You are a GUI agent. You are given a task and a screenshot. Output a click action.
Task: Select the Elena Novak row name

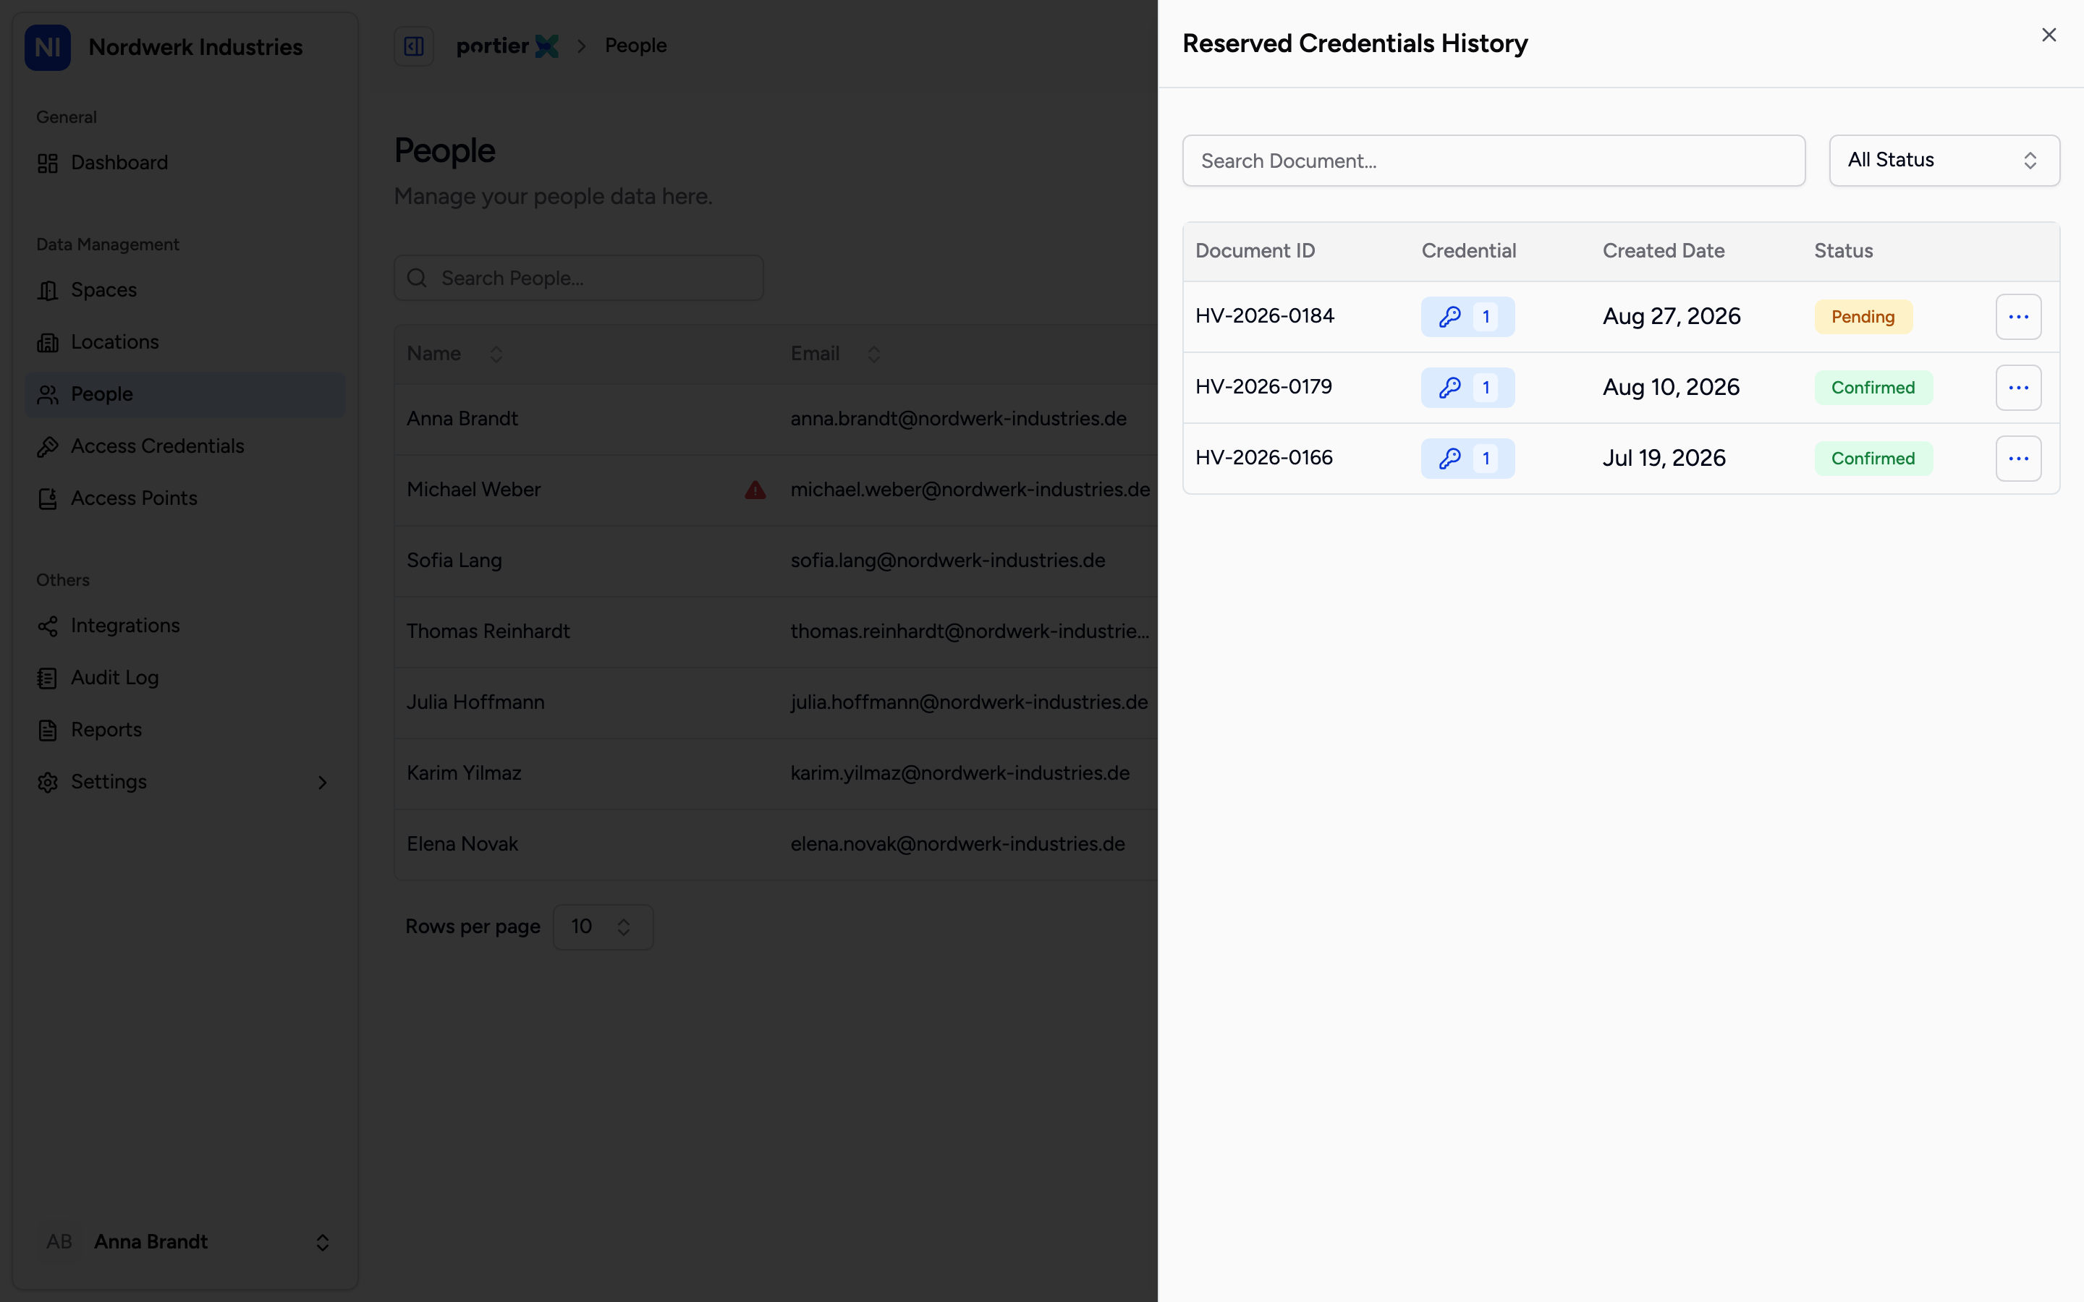462,844
